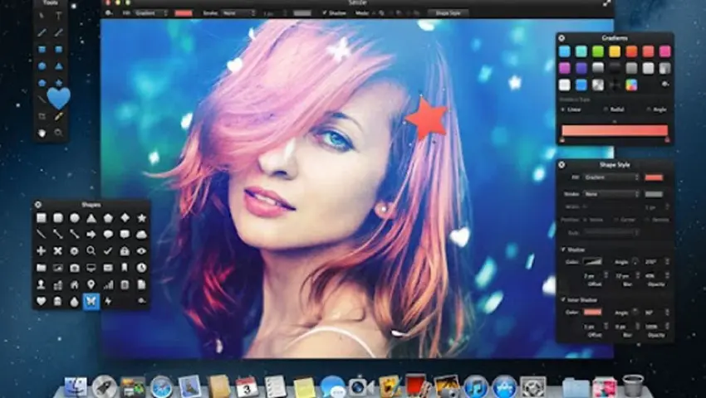Select the cloud shape in Shapes panel
This screenshot has width=706, height=398.
141,235
